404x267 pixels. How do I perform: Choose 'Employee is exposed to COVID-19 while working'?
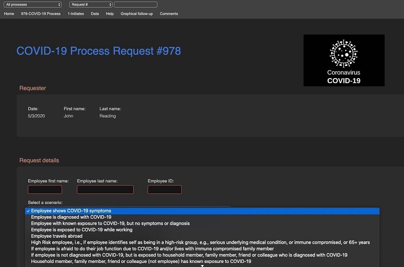81,230
